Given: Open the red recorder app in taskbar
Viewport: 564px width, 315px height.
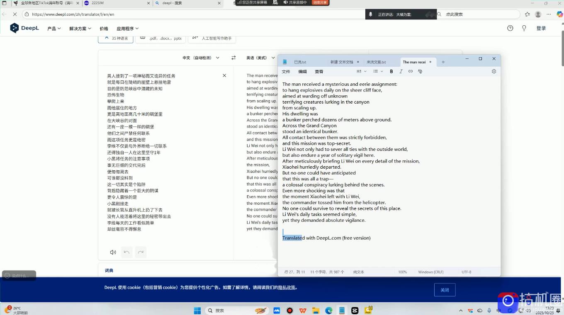Looking at the screenshot, I should [289, 310].
